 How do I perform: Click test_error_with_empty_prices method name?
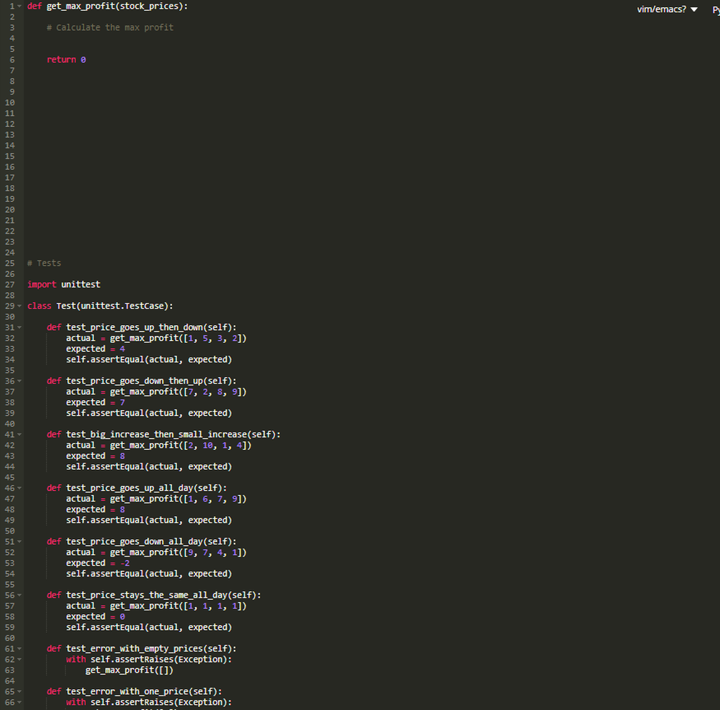(x=135, y=649)
